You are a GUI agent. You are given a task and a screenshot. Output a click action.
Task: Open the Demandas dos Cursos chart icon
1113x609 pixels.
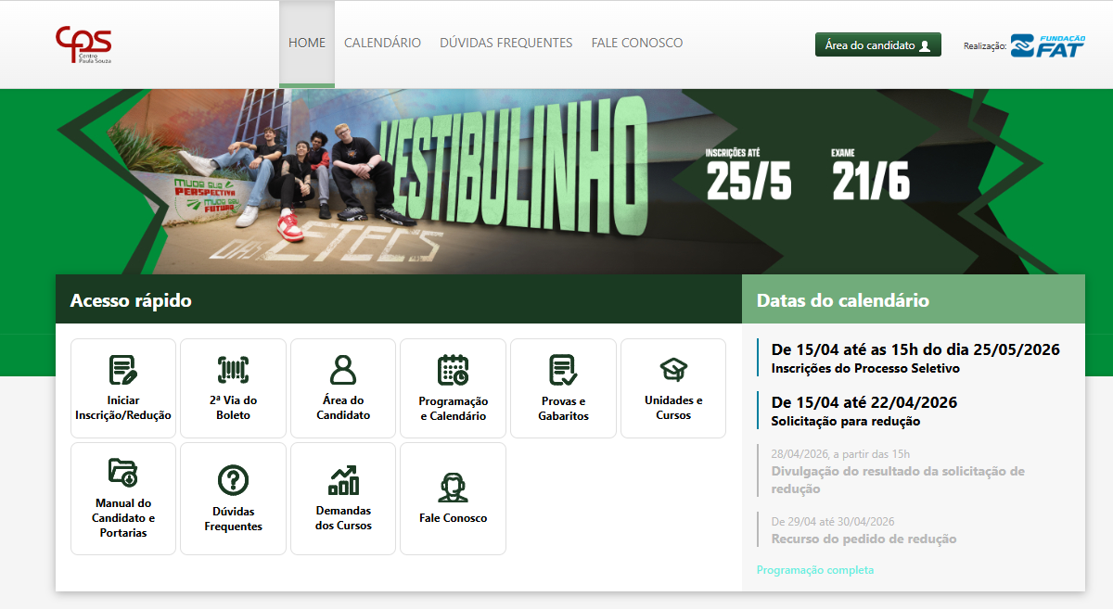[x=343, y=480]
